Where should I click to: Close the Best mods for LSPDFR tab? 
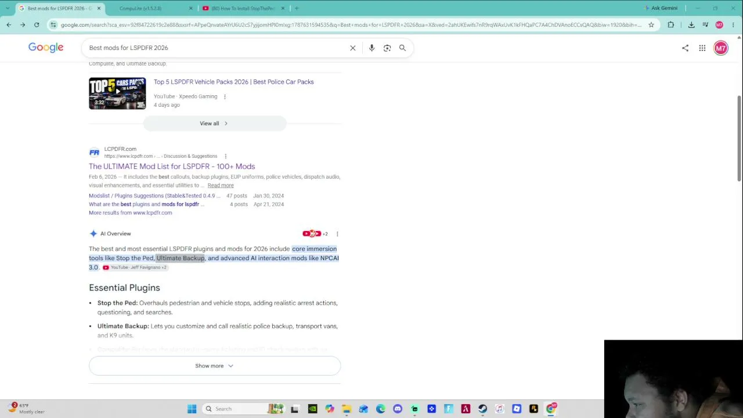(x=99, y=8)
